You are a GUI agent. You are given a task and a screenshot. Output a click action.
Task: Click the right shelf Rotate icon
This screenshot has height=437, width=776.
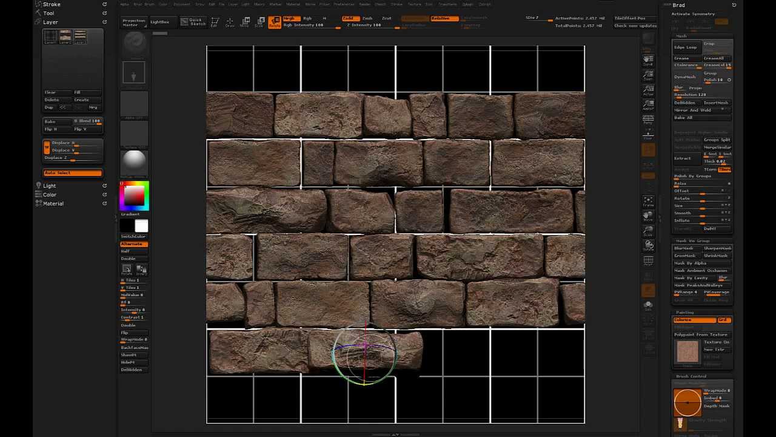coord(648,245)
